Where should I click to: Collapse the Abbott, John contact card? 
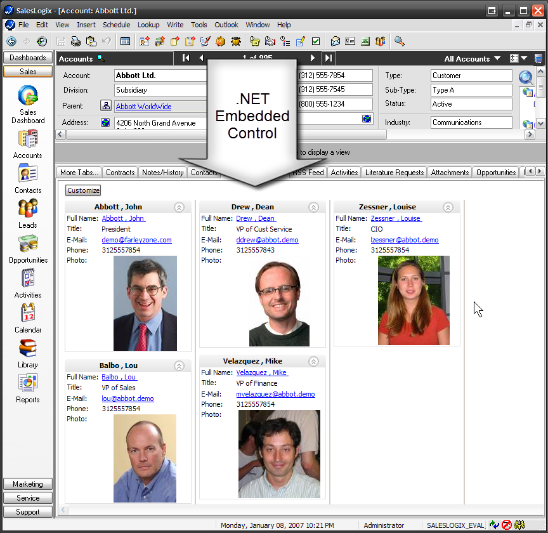point(179,207)
